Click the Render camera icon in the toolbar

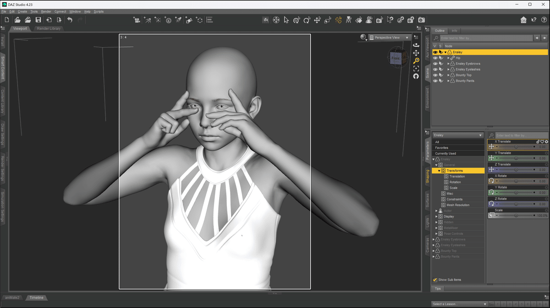421,20
